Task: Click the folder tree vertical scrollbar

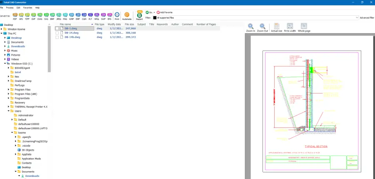Action: pyautogui.click(x=49, y=49)
